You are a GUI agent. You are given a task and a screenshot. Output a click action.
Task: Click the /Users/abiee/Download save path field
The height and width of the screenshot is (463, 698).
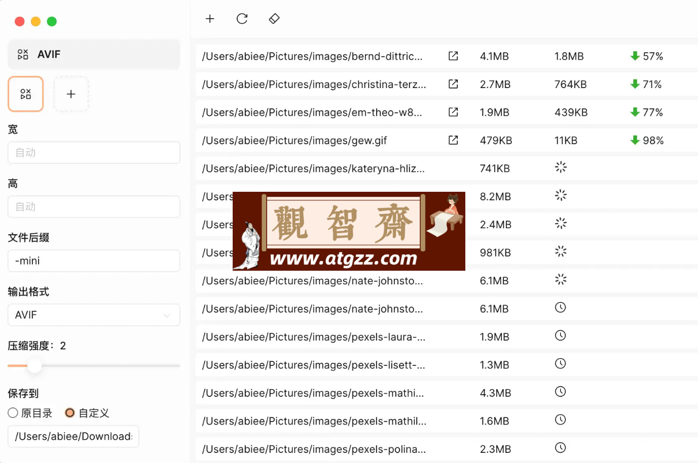[74, 436]
